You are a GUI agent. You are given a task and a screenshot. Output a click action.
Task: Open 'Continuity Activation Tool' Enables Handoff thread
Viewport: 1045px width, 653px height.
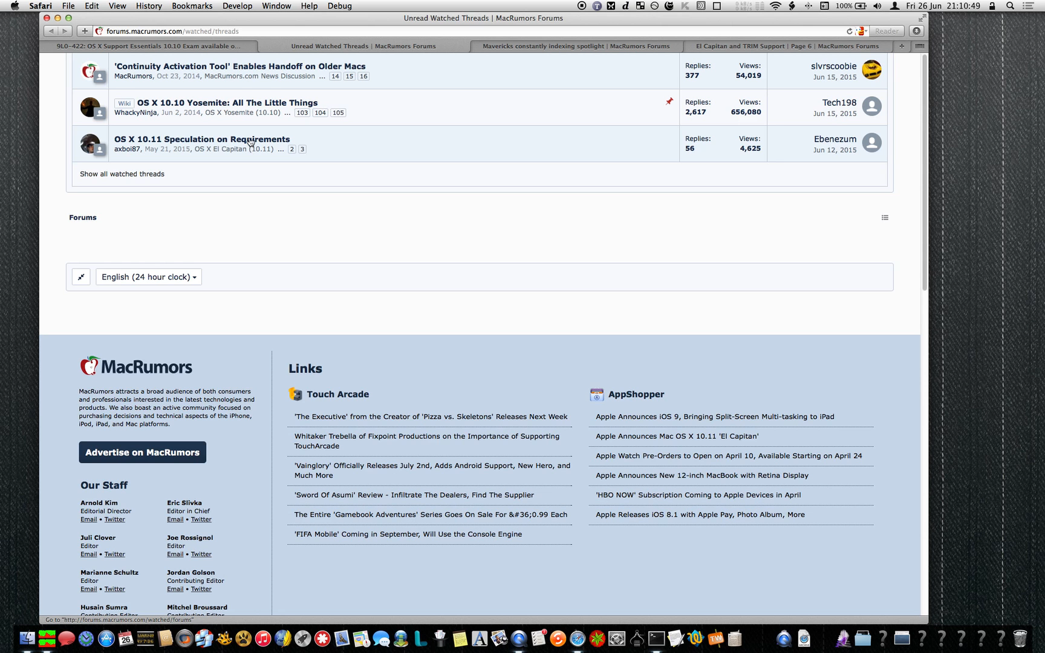[x=239, y=67]
